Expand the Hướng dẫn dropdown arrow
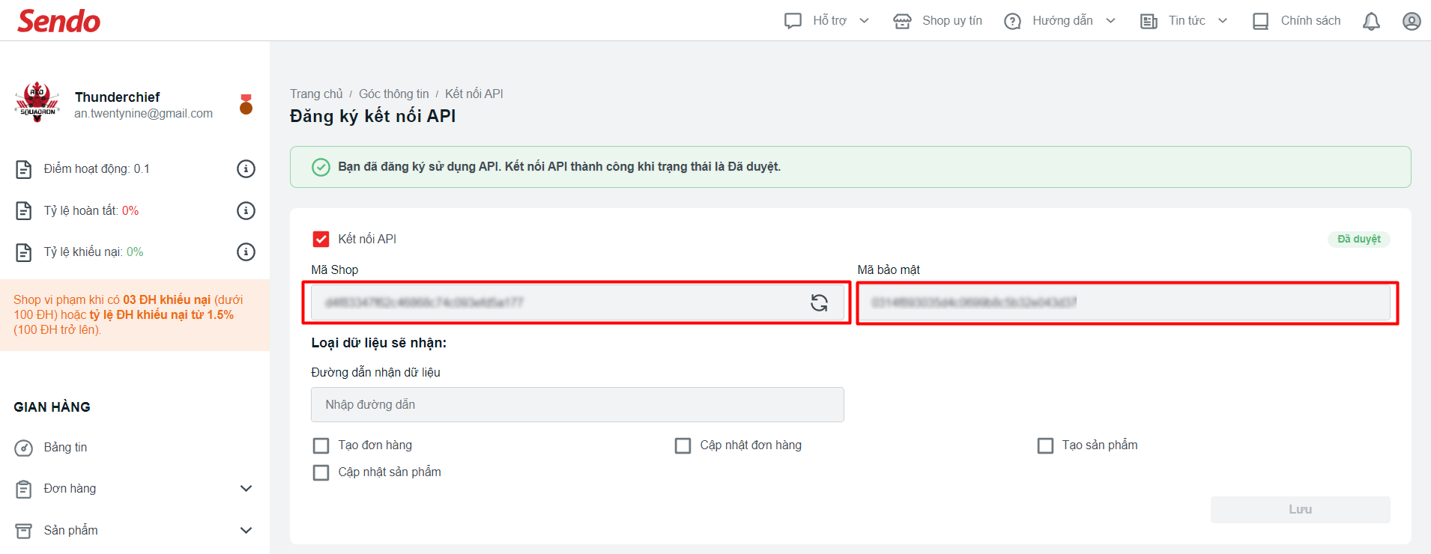 pyautogui.click(x=1110, y=21)
